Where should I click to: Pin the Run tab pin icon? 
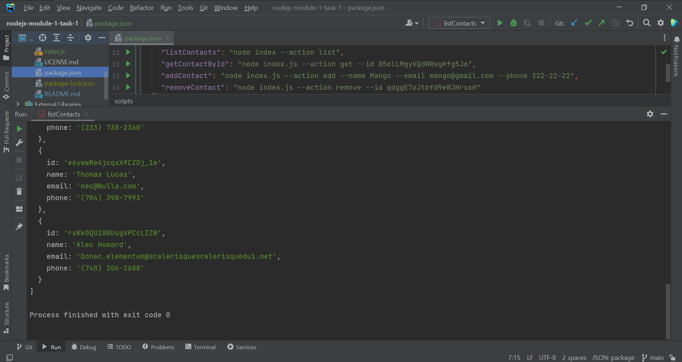[x=19, y=226]
